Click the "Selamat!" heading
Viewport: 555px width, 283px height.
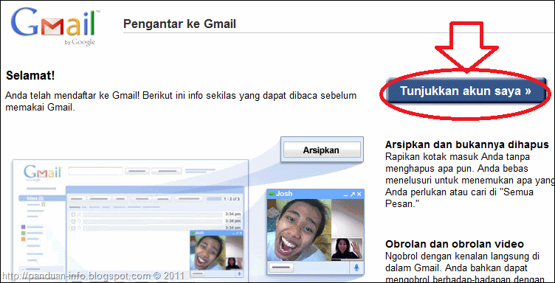[30, 75]
